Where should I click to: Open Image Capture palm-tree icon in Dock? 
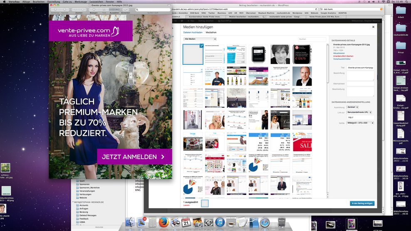(x=197, y=222)
